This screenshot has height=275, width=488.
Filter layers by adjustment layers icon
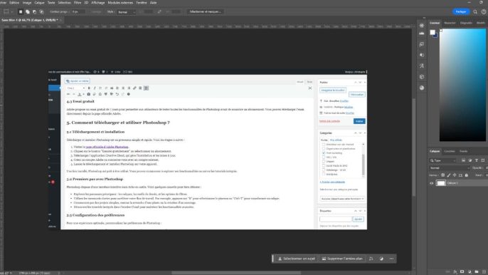470,160
